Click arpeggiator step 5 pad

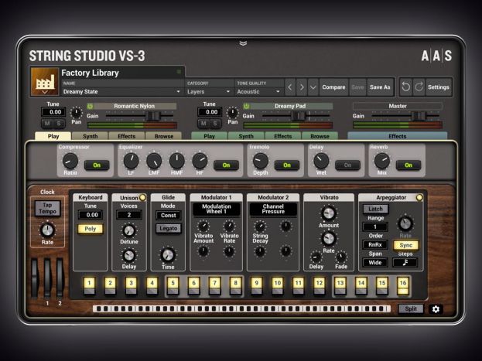tap(173, 286)
